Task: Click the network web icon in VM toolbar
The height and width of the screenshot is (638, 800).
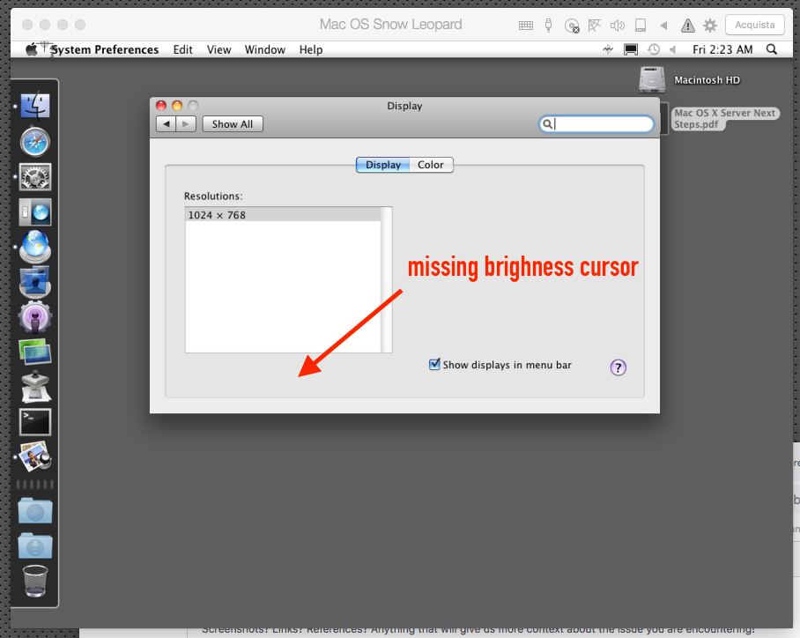Action: [595, 25]
